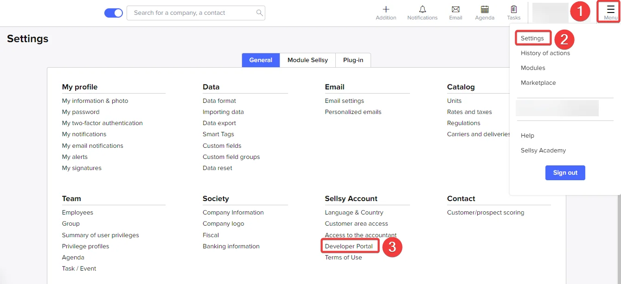Open Data export link

[219, 123]
